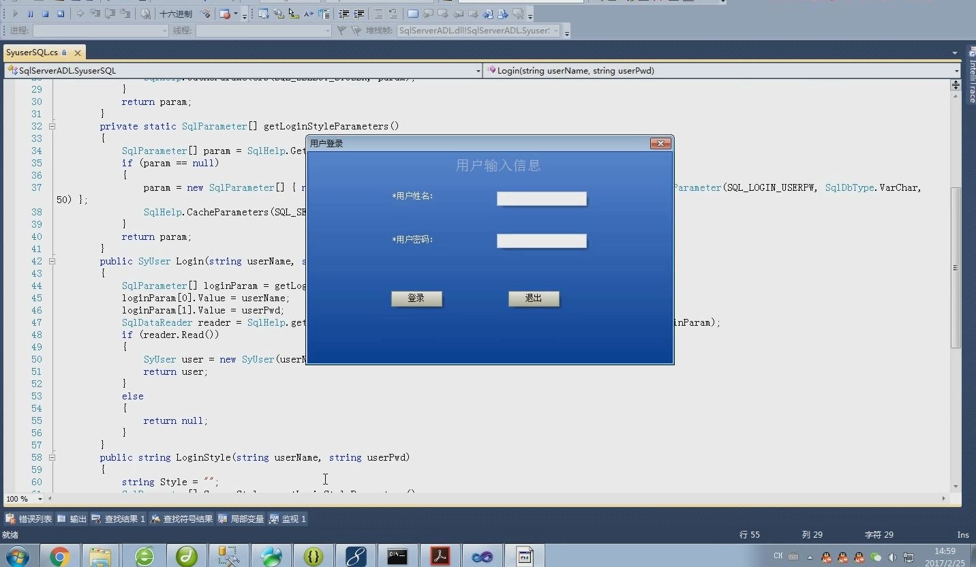Click line 58 LoginStyle method signature

pos(255,457)
